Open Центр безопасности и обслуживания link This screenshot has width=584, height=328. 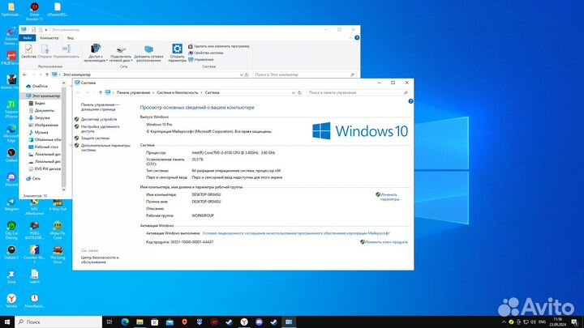pos(100,260)
